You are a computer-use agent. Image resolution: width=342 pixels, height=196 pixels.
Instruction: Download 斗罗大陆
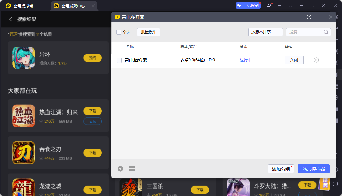307,185
